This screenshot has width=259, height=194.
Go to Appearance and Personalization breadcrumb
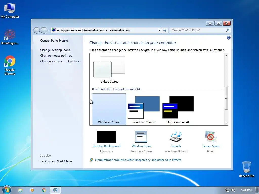tap(82, 30)
